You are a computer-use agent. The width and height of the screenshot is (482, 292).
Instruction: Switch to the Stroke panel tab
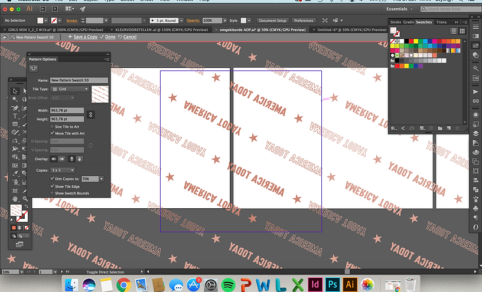point(396,22)
